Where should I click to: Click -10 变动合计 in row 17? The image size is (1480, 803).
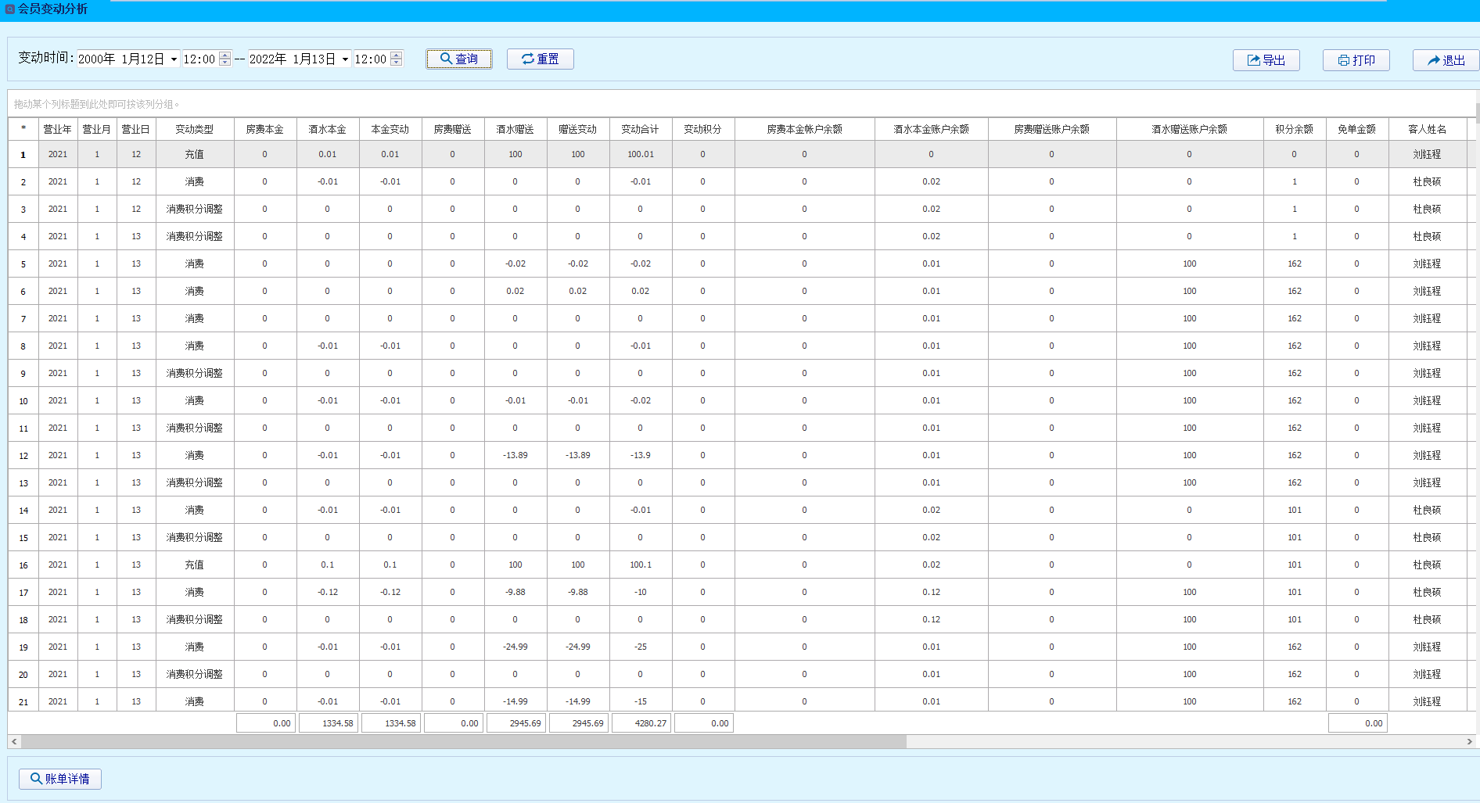[641, 592]
